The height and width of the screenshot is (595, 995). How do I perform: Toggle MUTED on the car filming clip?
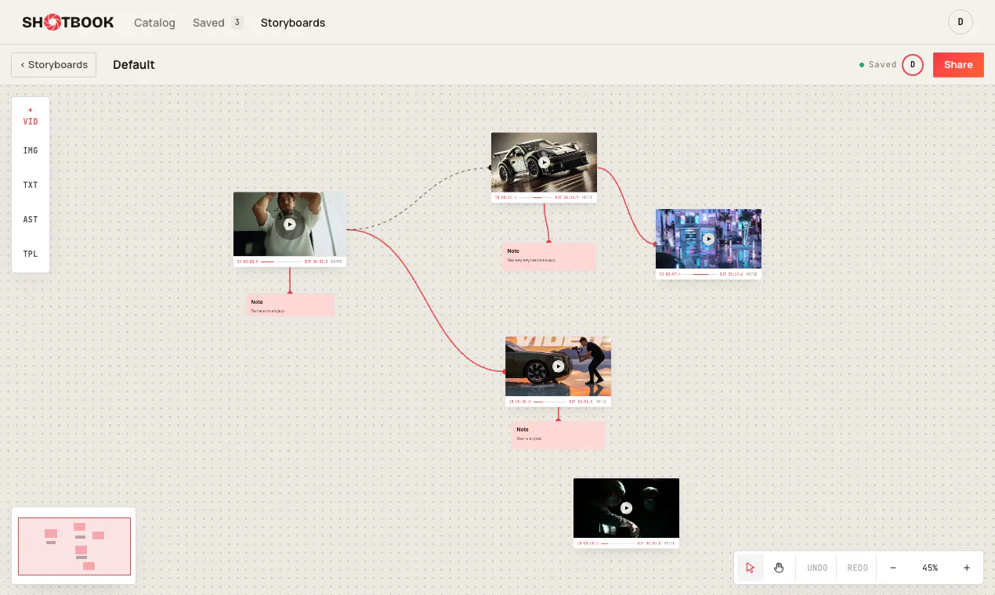[602, 402]
